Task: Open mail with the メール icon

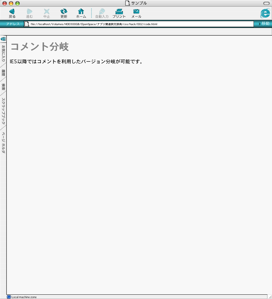Action: pyautogui.click(x=136, y=13)
